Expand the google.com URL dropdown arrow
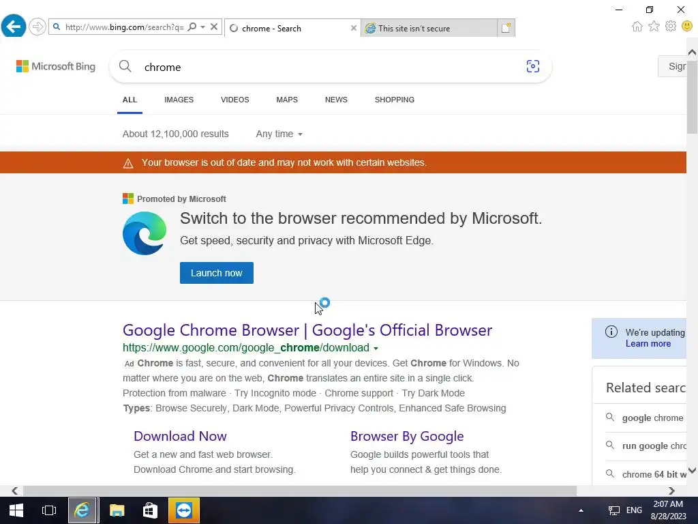Viewport: 698px width, 524px height. (x=376, y=349)
